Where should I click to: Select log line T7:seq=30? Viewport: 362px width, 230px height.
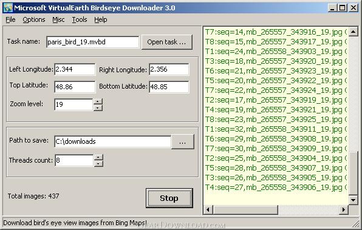point(276,148)
